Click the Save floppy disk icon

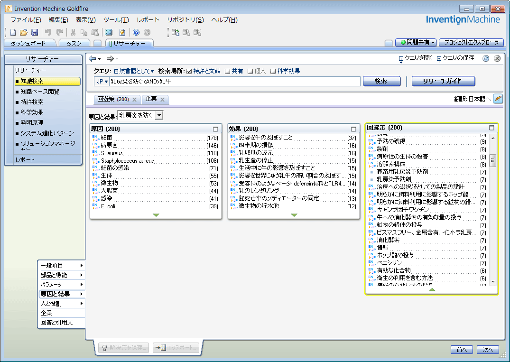(35, 32)
